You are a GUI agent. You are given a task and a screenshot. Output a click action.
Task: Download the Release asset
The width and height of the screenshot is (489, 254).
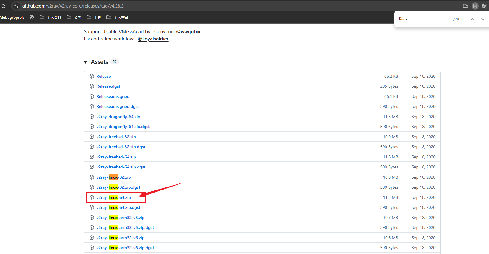point(103,76)
